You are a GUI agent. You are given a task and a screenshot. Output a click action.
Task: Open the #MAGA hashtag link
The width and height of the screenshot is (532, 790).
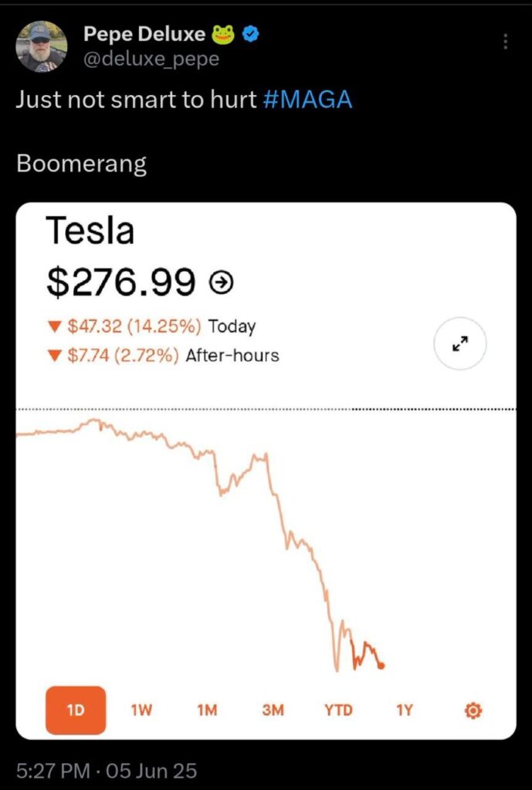coord(307,100)
